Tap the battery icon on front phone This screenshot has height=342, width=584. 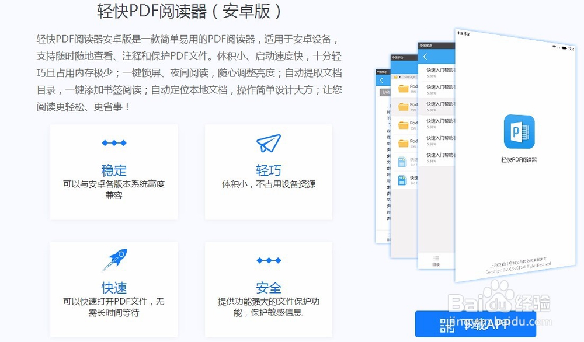[564, 48]
